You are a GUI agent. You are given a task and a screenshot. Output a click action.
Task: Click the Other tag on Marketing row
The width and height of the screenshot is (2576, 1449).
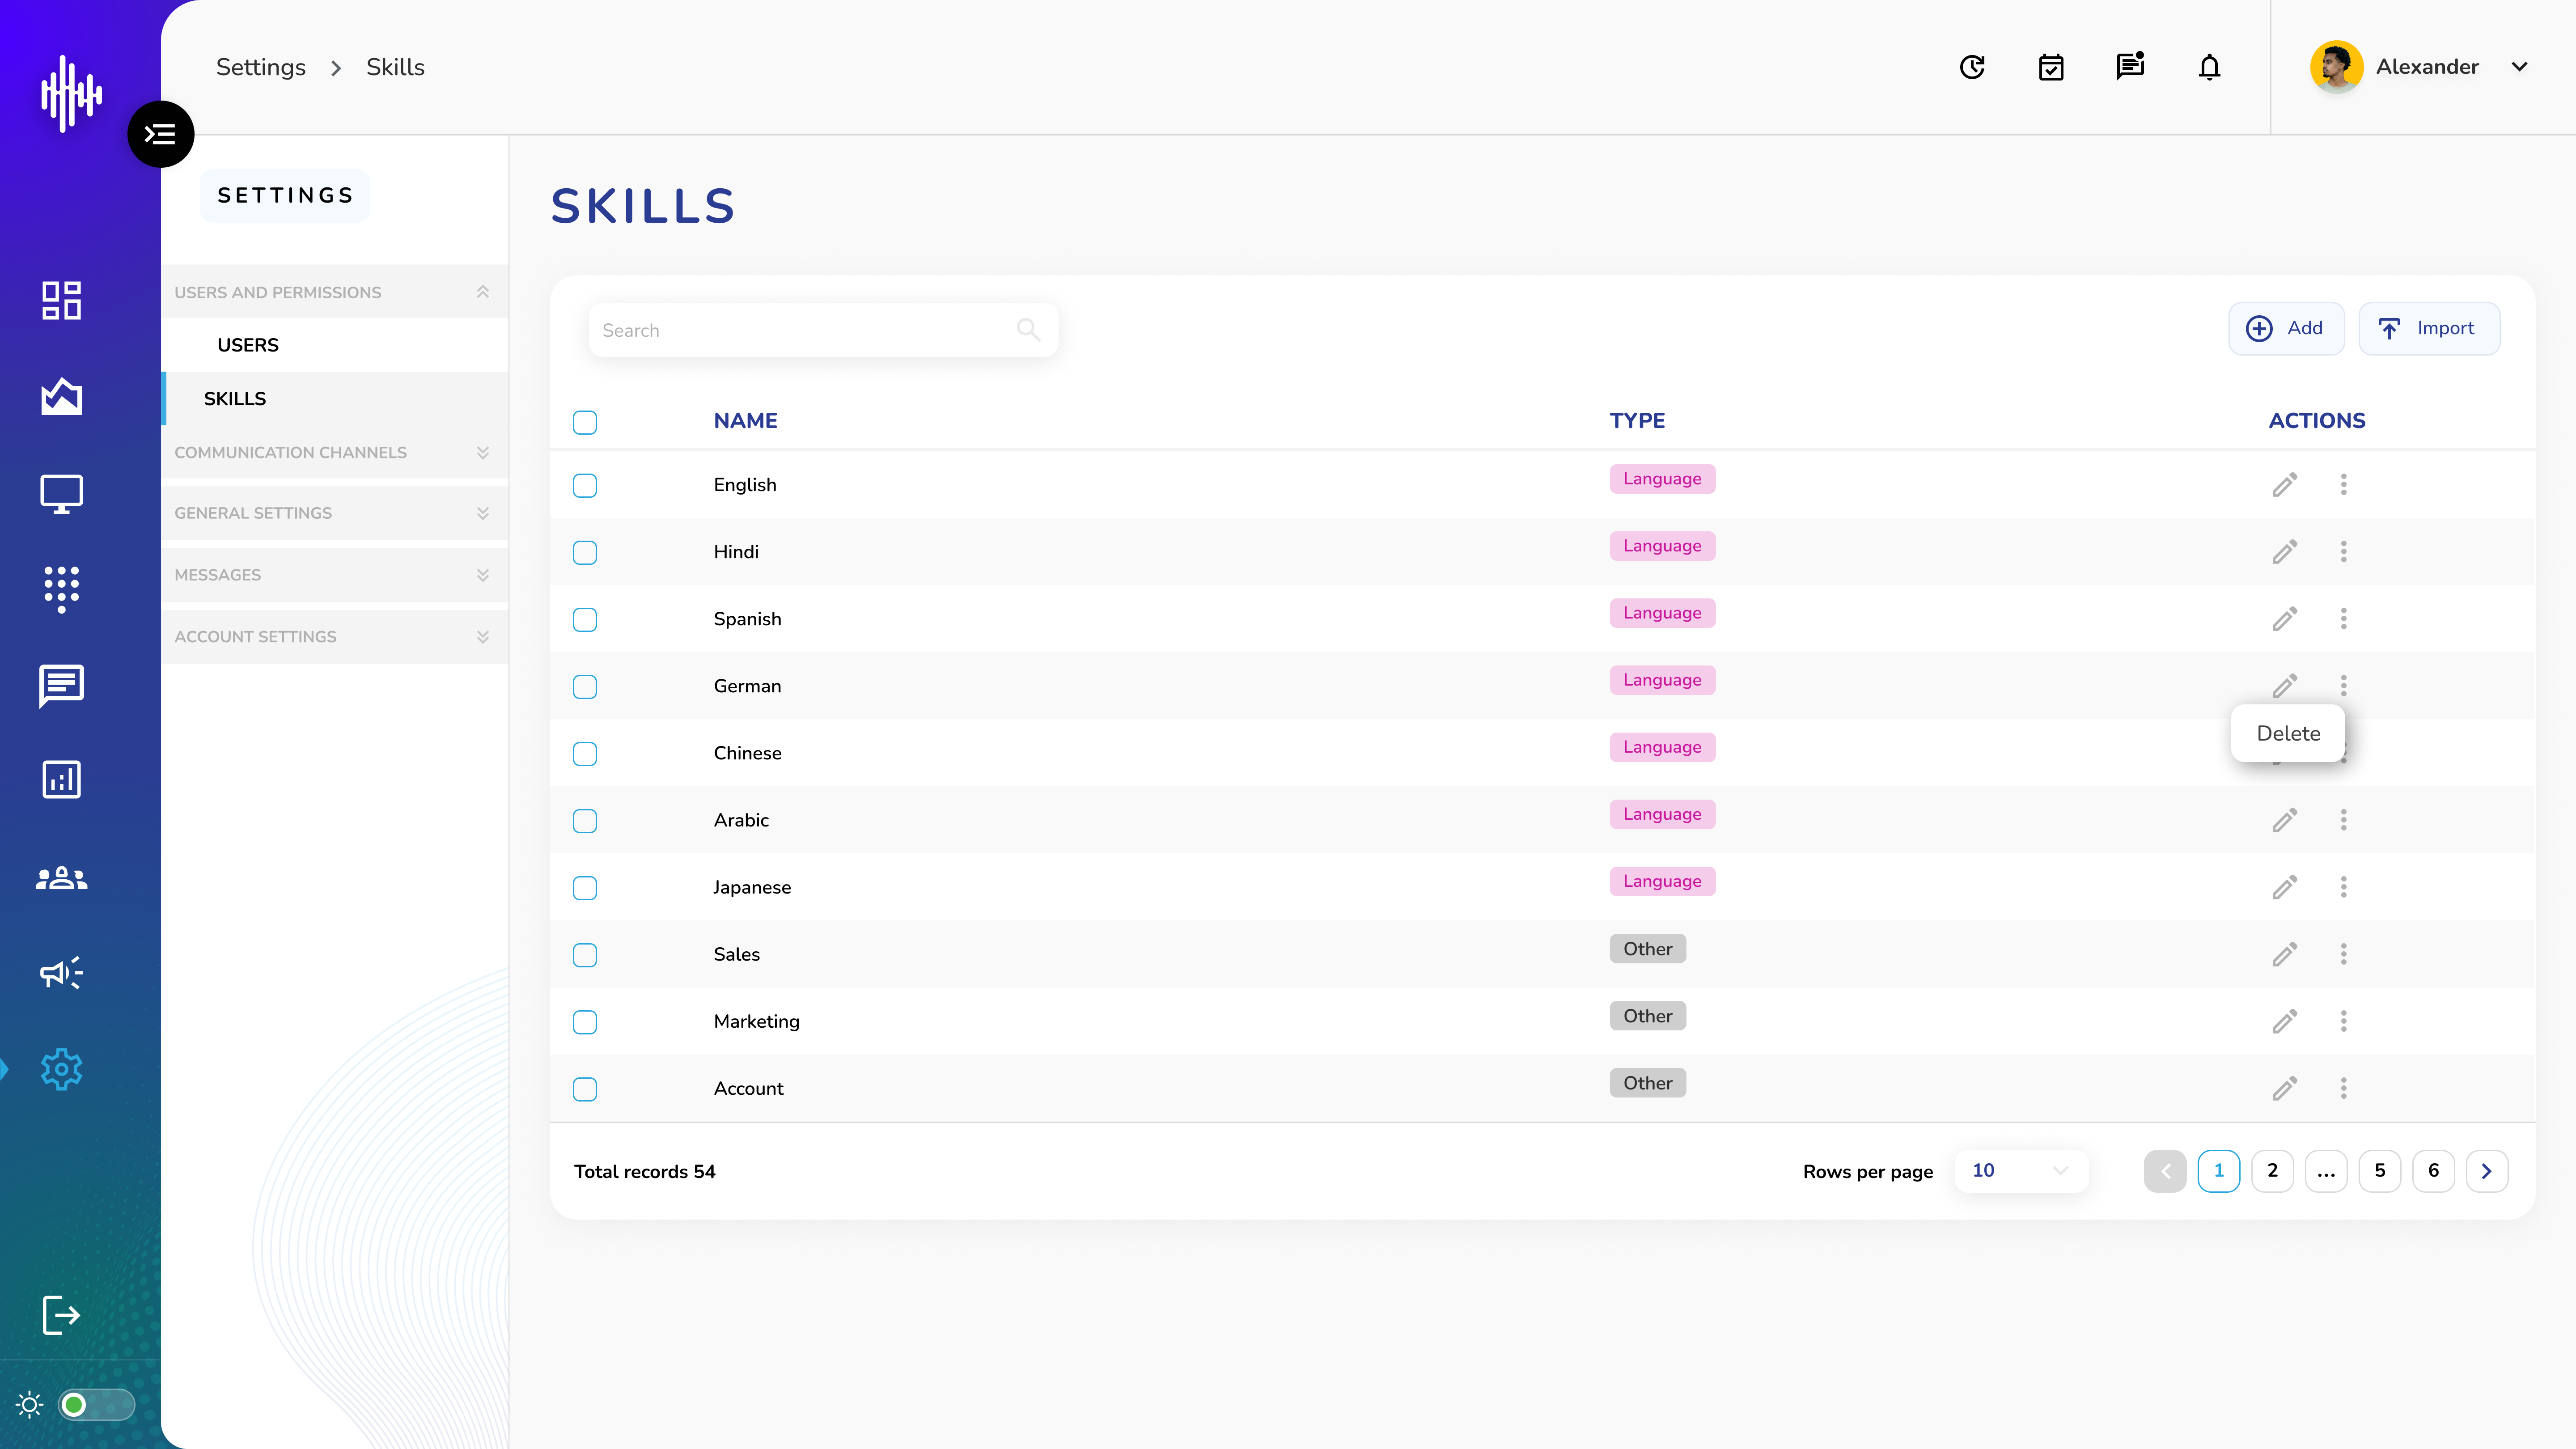coord(1647,1016)
